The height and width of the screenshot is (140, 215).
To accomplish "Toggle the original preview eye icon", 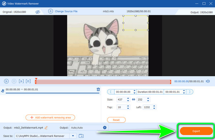I will pos(38,12).
